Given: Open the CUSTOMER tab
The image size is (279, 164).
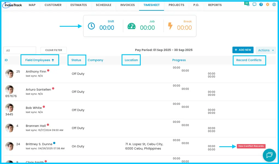Looking at the screenshot, I should click(x=53, y=5).
